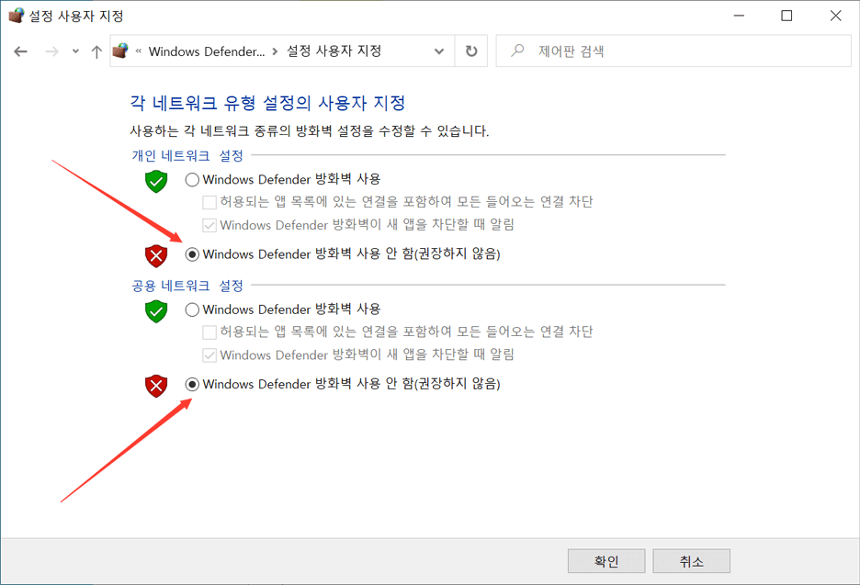This screenshot has width=860, height=585.
Task: Select firewall off for 개인 네트워크
Action: [192, 254]
